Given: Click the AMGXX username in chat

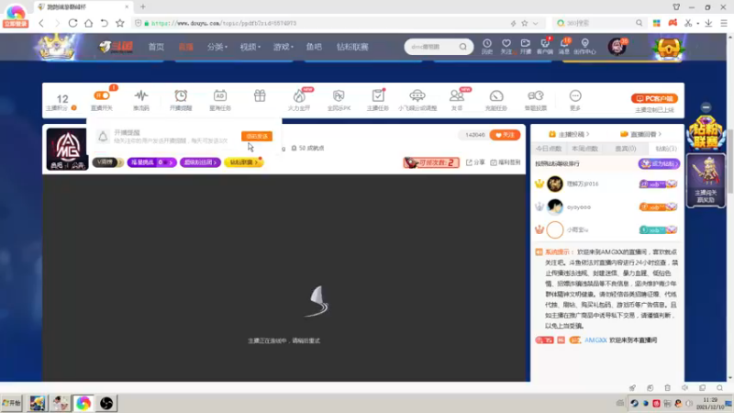Looking at the screenshot, I should point(595,340).
